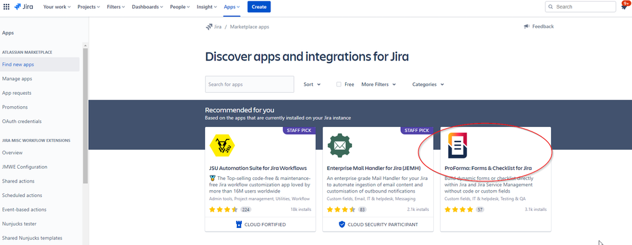Open Overview under JMWE section
632x245 pixels.
(x=13, y=153)
